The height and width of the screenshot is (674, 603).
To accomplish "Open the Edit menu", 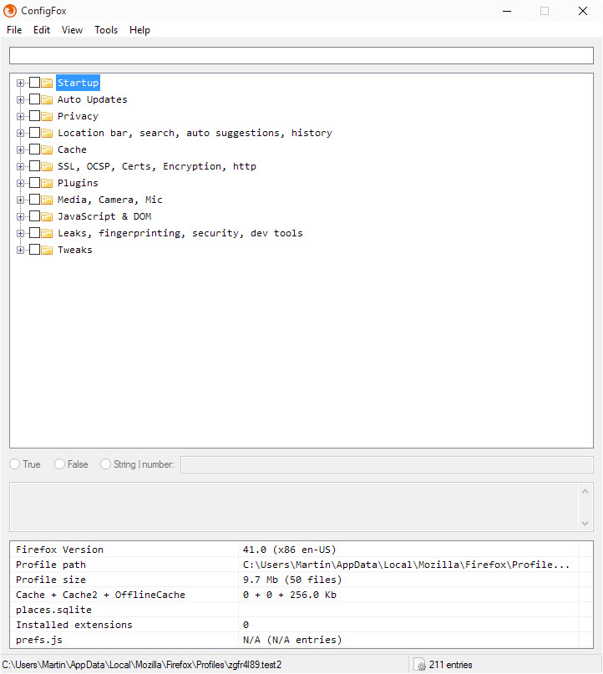I will click(42, 30).
